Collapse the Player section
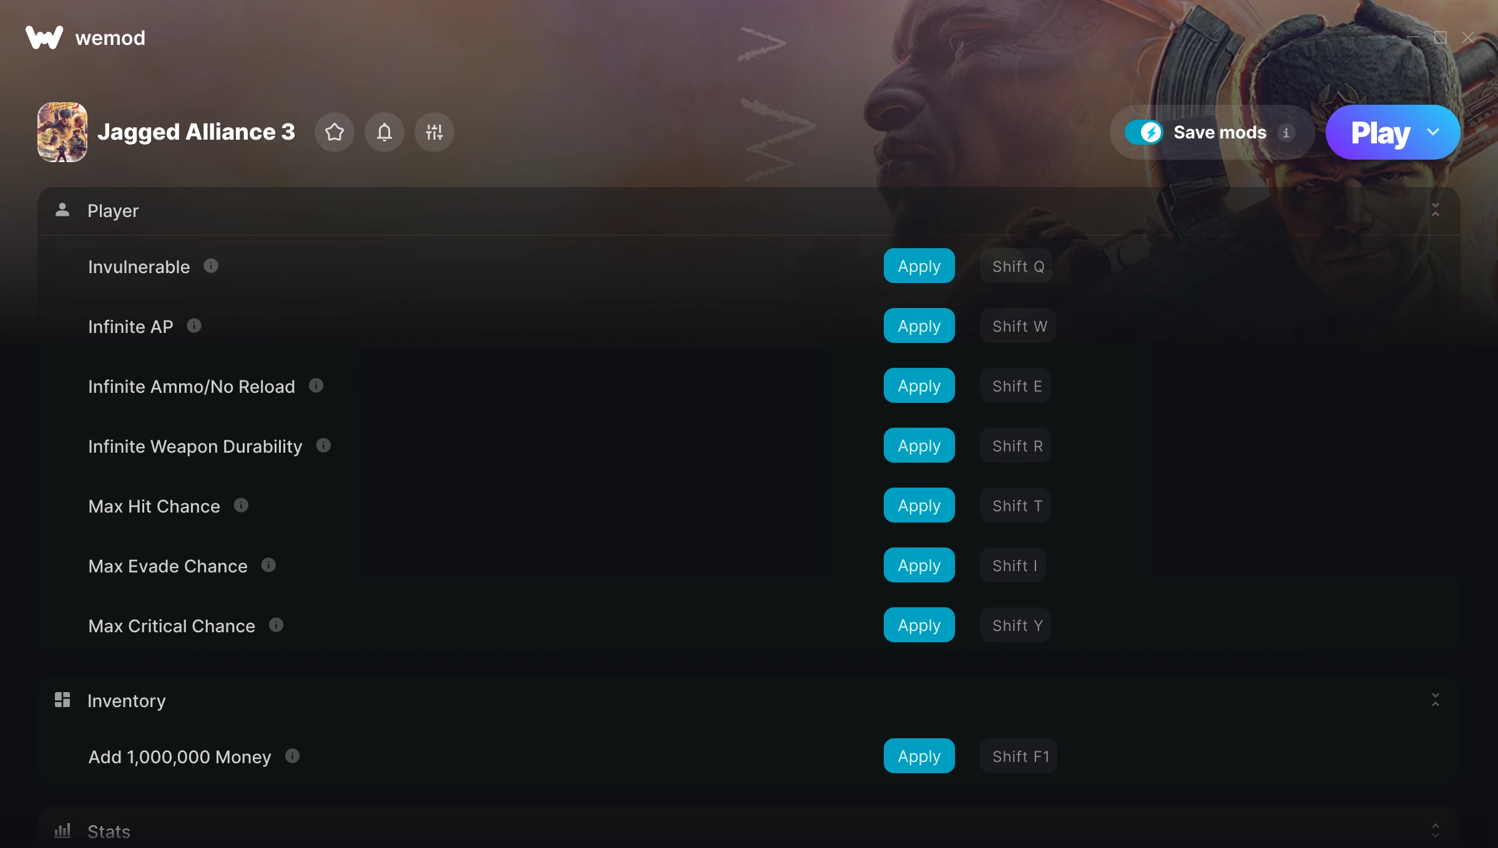This screenshot has height=848, width=1498. click(1436, 210)
